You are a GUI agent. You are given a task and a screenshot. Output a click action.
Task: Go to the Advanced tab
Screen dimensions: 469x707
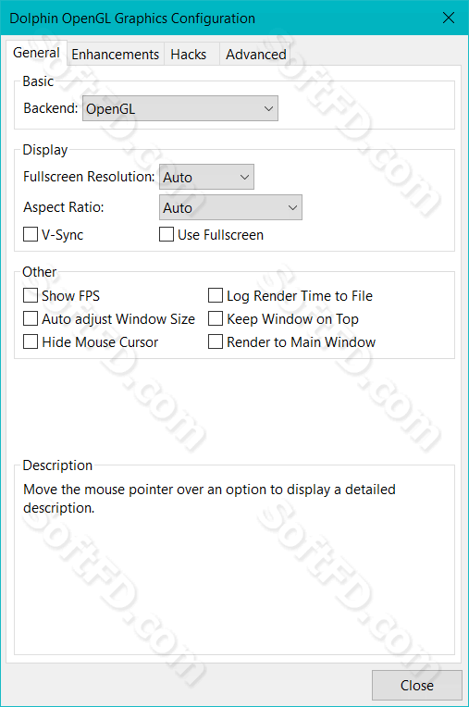point(255,54)
